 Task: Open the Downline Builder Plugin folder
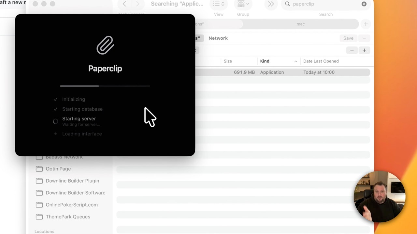(72, 181)
